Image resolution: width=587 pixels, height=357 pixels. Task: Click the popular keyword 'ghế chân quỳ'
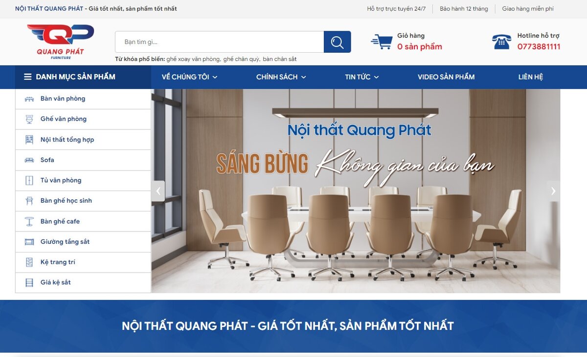[x=242, y=59]
